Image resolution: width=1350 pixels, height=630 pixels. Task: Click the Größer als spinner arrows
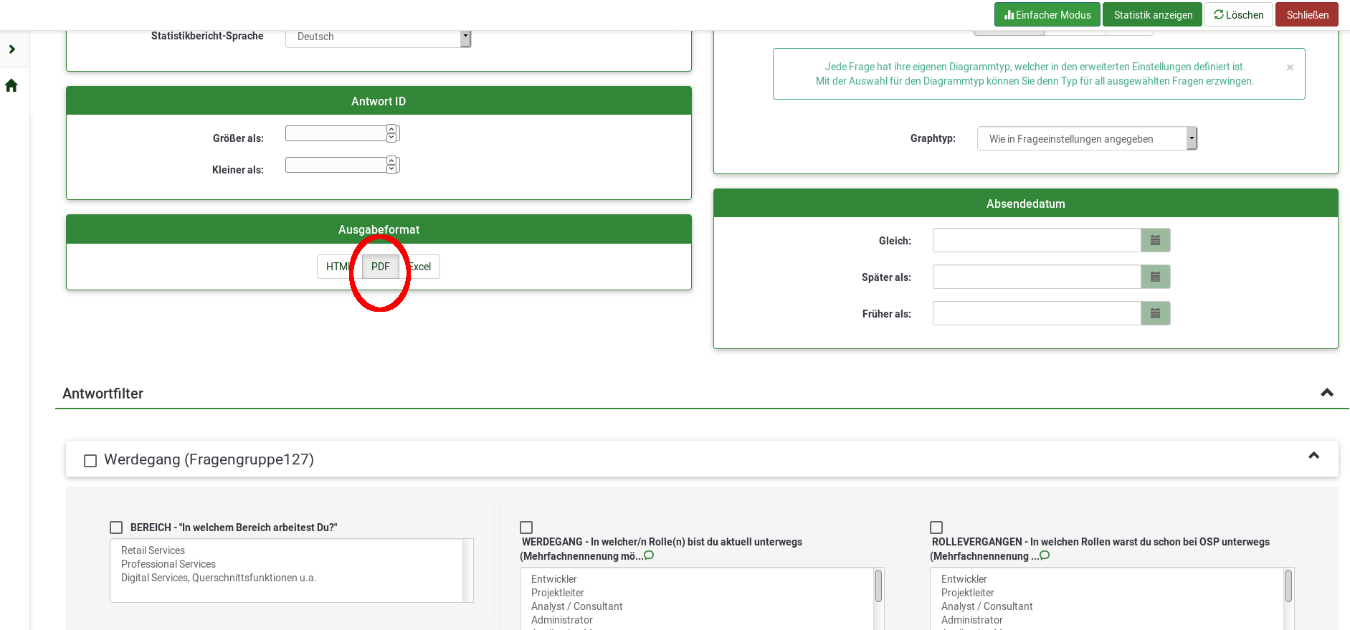(391, 133)
